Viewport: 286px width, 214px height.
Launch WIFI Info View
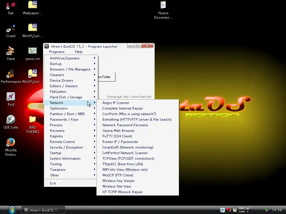pos(137,170)
